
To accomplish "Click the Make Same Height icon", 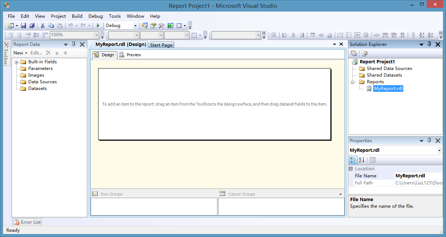I will pos(349,35).
